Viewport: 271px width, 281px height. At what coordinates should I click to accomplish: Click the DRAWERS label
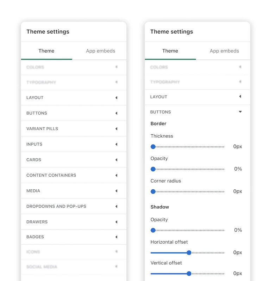(37, 222)
